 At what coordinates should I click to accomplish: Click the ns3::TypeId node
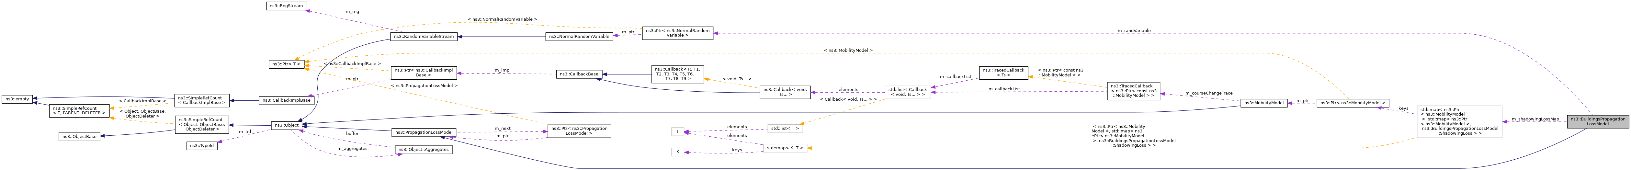click(202, 146)
